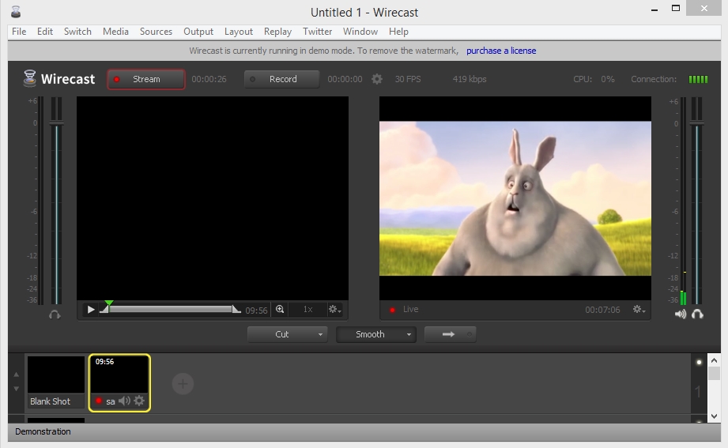Click the preview headphones monitor icon on left
Screen dimensions: 728x448
tap(55, 314)
